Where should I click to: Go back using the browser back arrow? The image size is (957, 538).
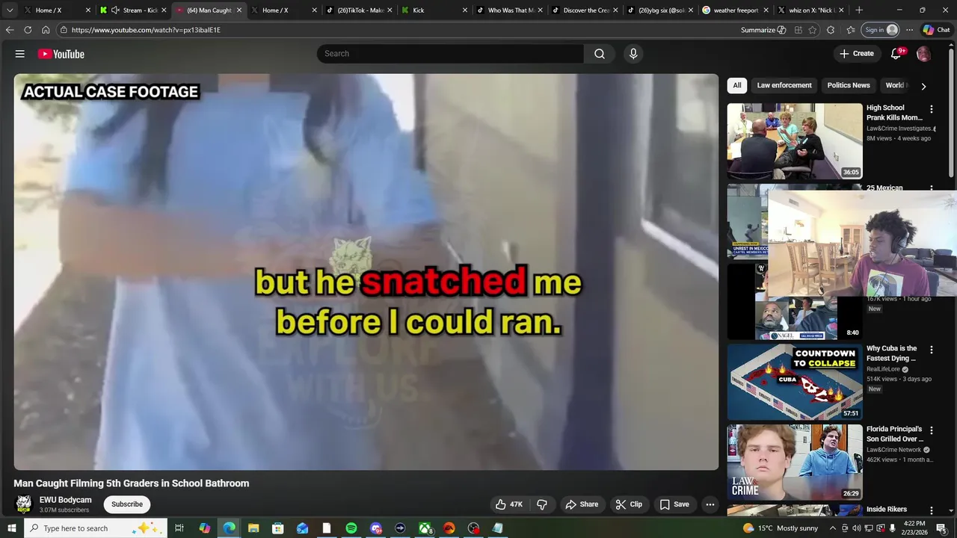pyautogui.click(x=10, y=30)
